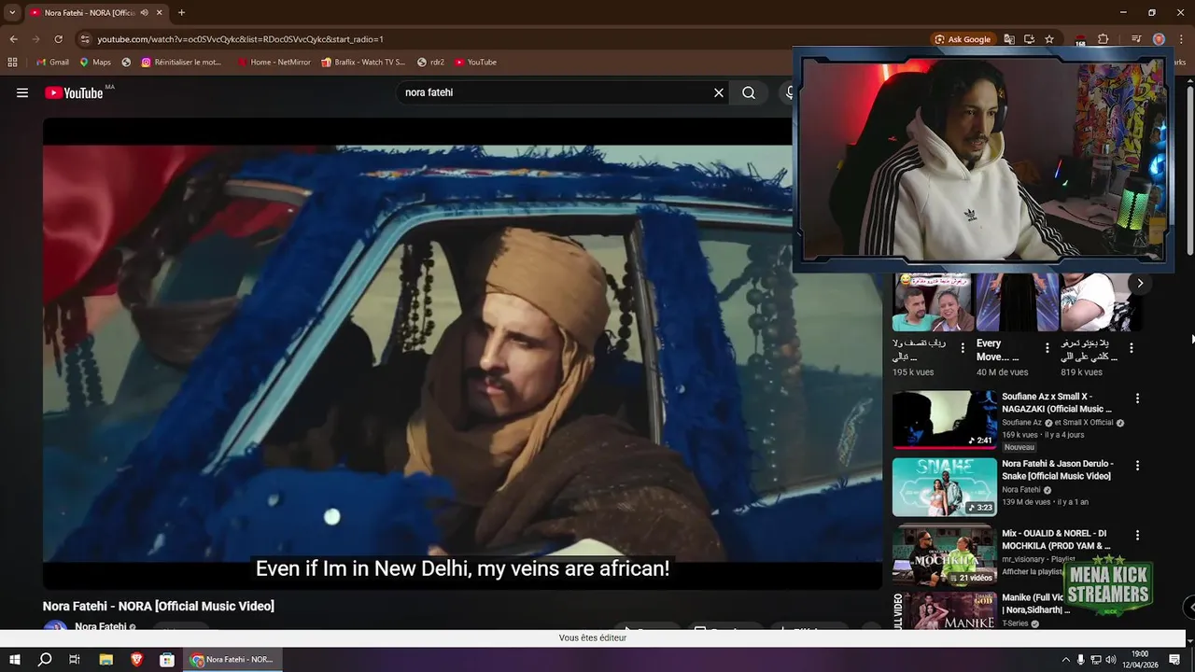
Task: Mute the Nora Fatehi tab audio
Action: (x=144, y=12)
